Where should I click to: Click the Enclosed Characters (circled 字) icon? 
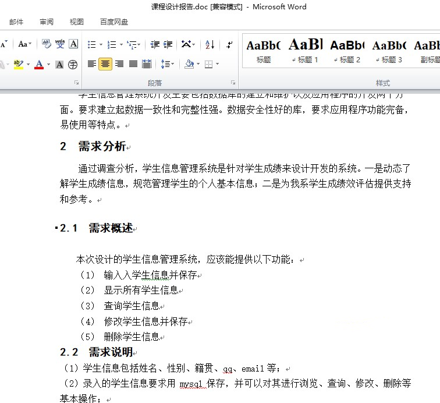(73, 65)
